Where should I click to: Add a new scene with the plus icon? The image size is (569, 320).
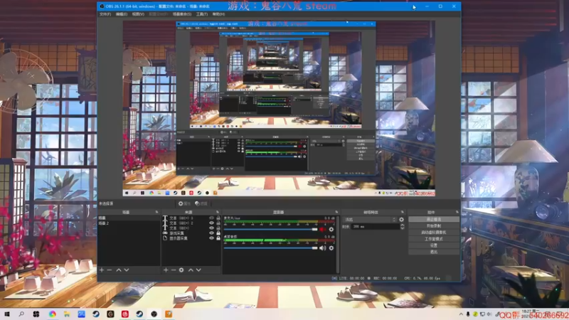pos(102,270)
